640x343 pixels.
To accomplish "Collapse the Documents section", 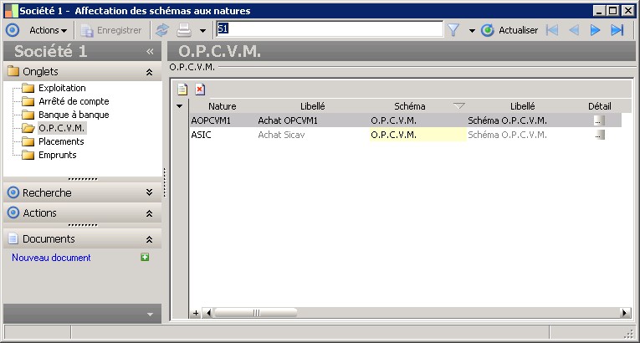I will pyautogui.click(x=150, y=239).
